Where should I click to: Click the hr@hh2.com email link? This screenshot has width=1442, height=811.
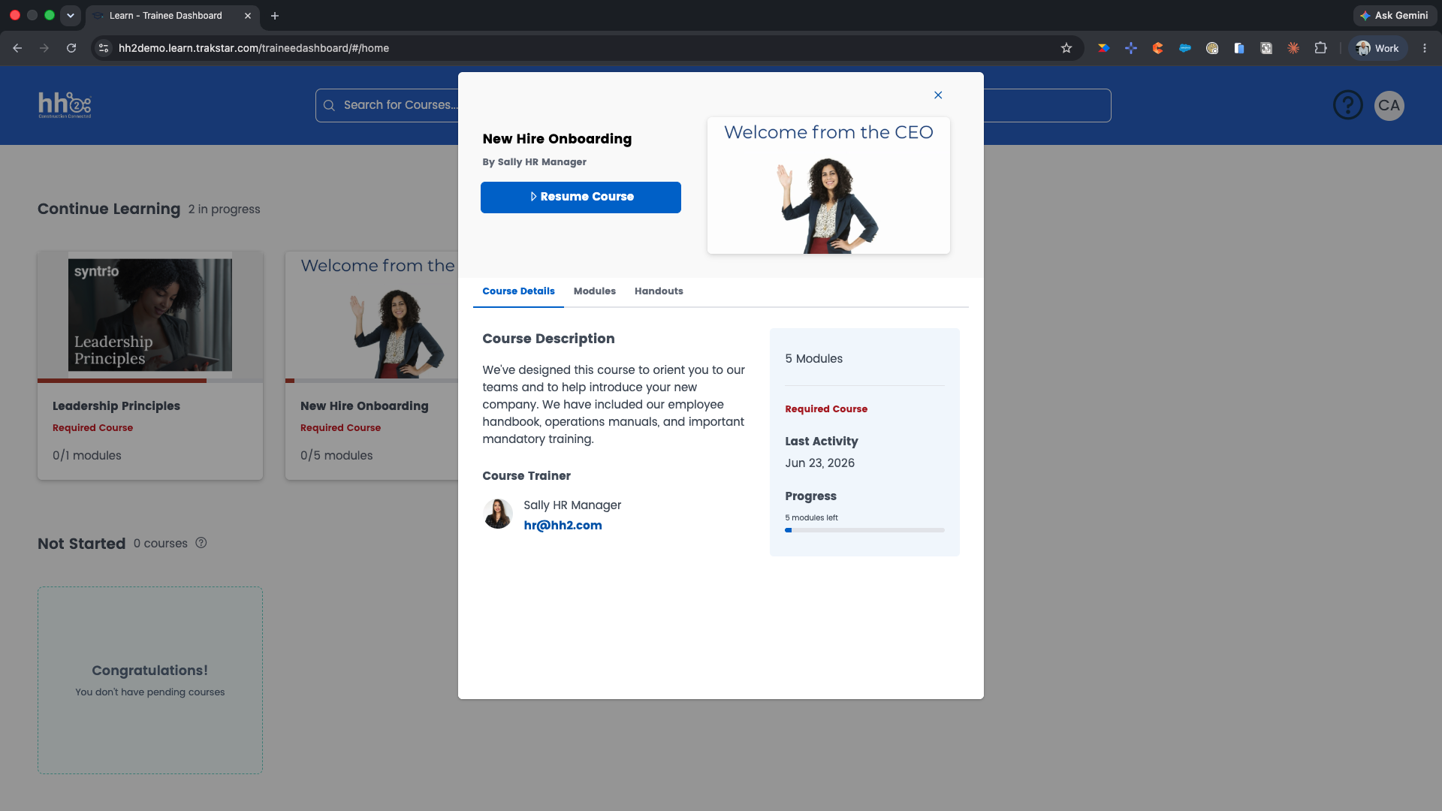563,526
